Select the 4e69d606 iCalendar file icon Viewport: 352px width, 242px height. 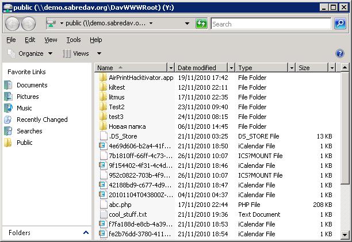click(102, 146)
